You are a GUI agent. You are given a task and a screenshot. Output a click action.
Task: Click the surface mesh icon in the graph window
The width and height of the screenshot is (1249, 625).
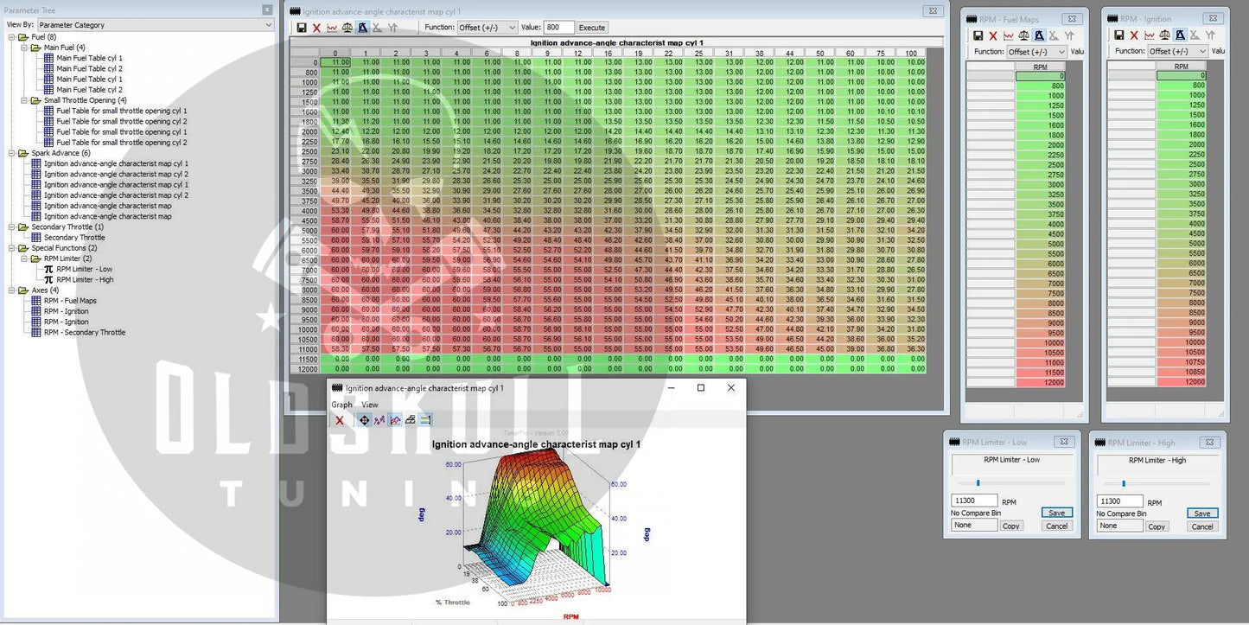click(x=411, y=420)
